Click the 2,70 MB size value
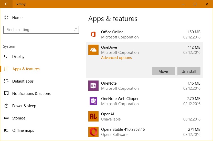This screenshot has width=213, height=141. [194, 99]
